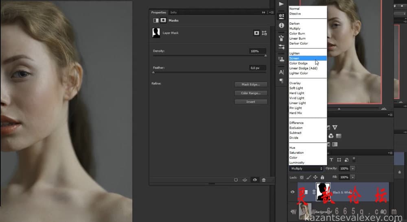Open the Fill slider arrow
This screenshot has width=407, height=222.
[353, 177]
